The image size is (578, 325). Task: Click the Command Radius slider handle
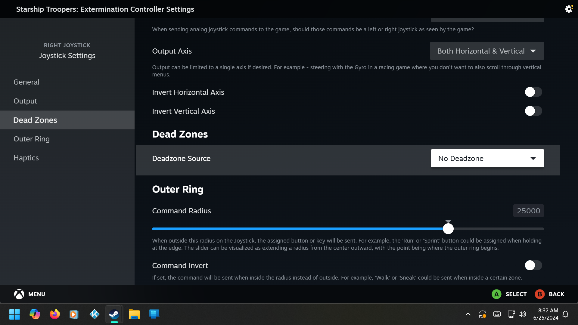[448, 229]
